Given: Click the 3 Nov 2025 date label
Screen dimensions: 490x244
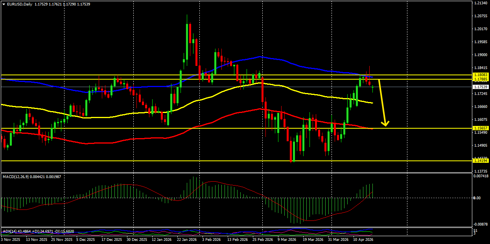Looking at the screenshot, I should click(x=11, y=239).
